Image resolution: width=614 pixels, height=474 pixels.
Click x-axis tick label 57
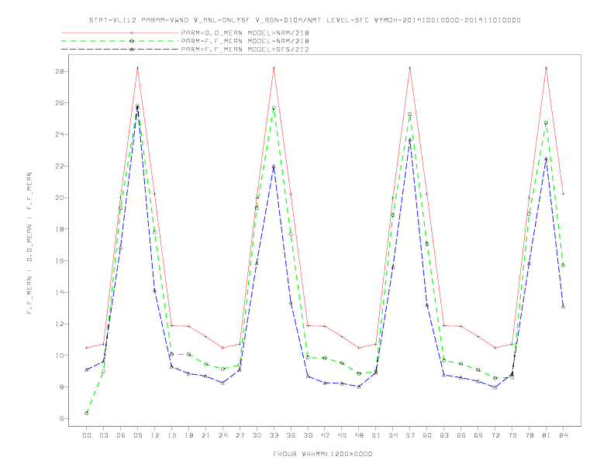pos(410,435)
